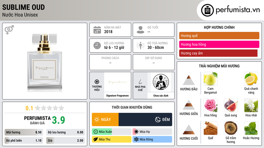
Task: Click the leaf icon for Mùa Thu
Action: click(96, 139)
